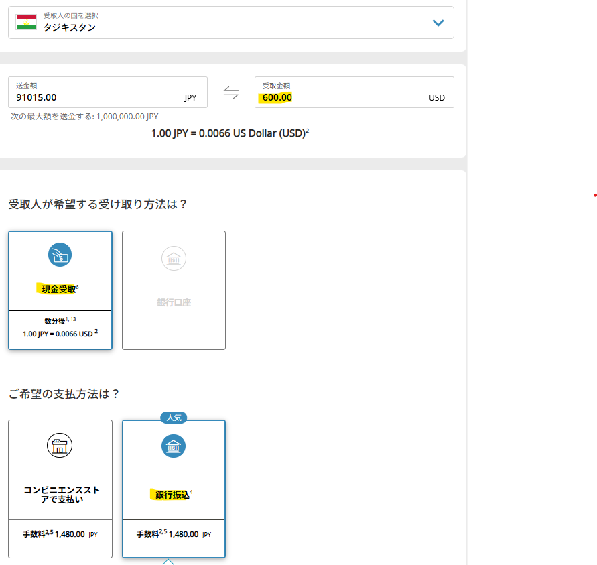The image size is (597, 565).
Task: Click the 送金額 send amount field
Action: pyautogui.click(x=94, y=97)
